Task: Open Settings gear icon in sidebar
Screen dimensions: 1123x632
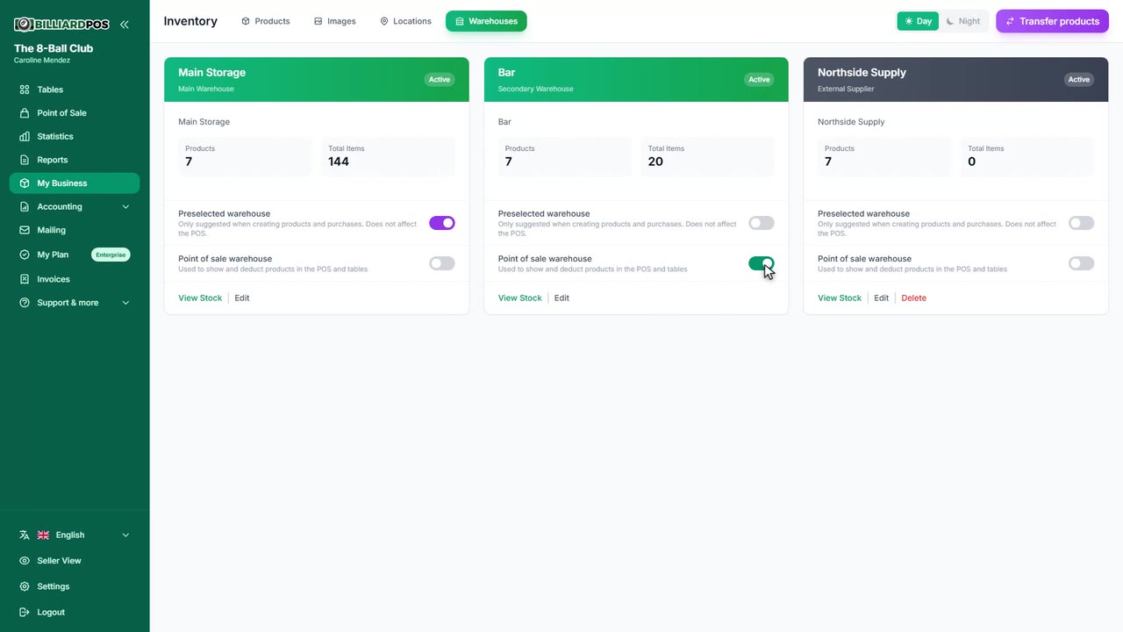Action: tap(25, 586)
